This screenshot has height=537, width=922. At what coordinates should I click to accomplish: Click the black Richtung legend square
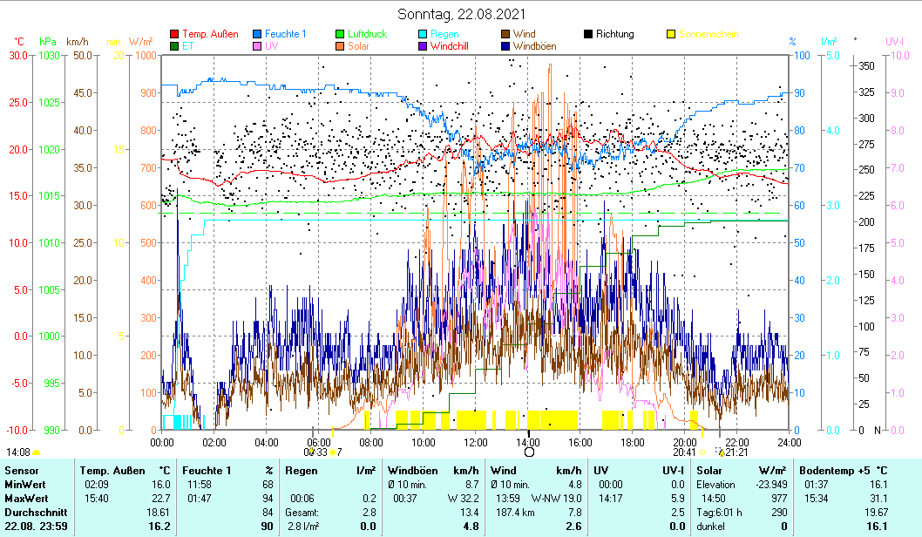588,35
